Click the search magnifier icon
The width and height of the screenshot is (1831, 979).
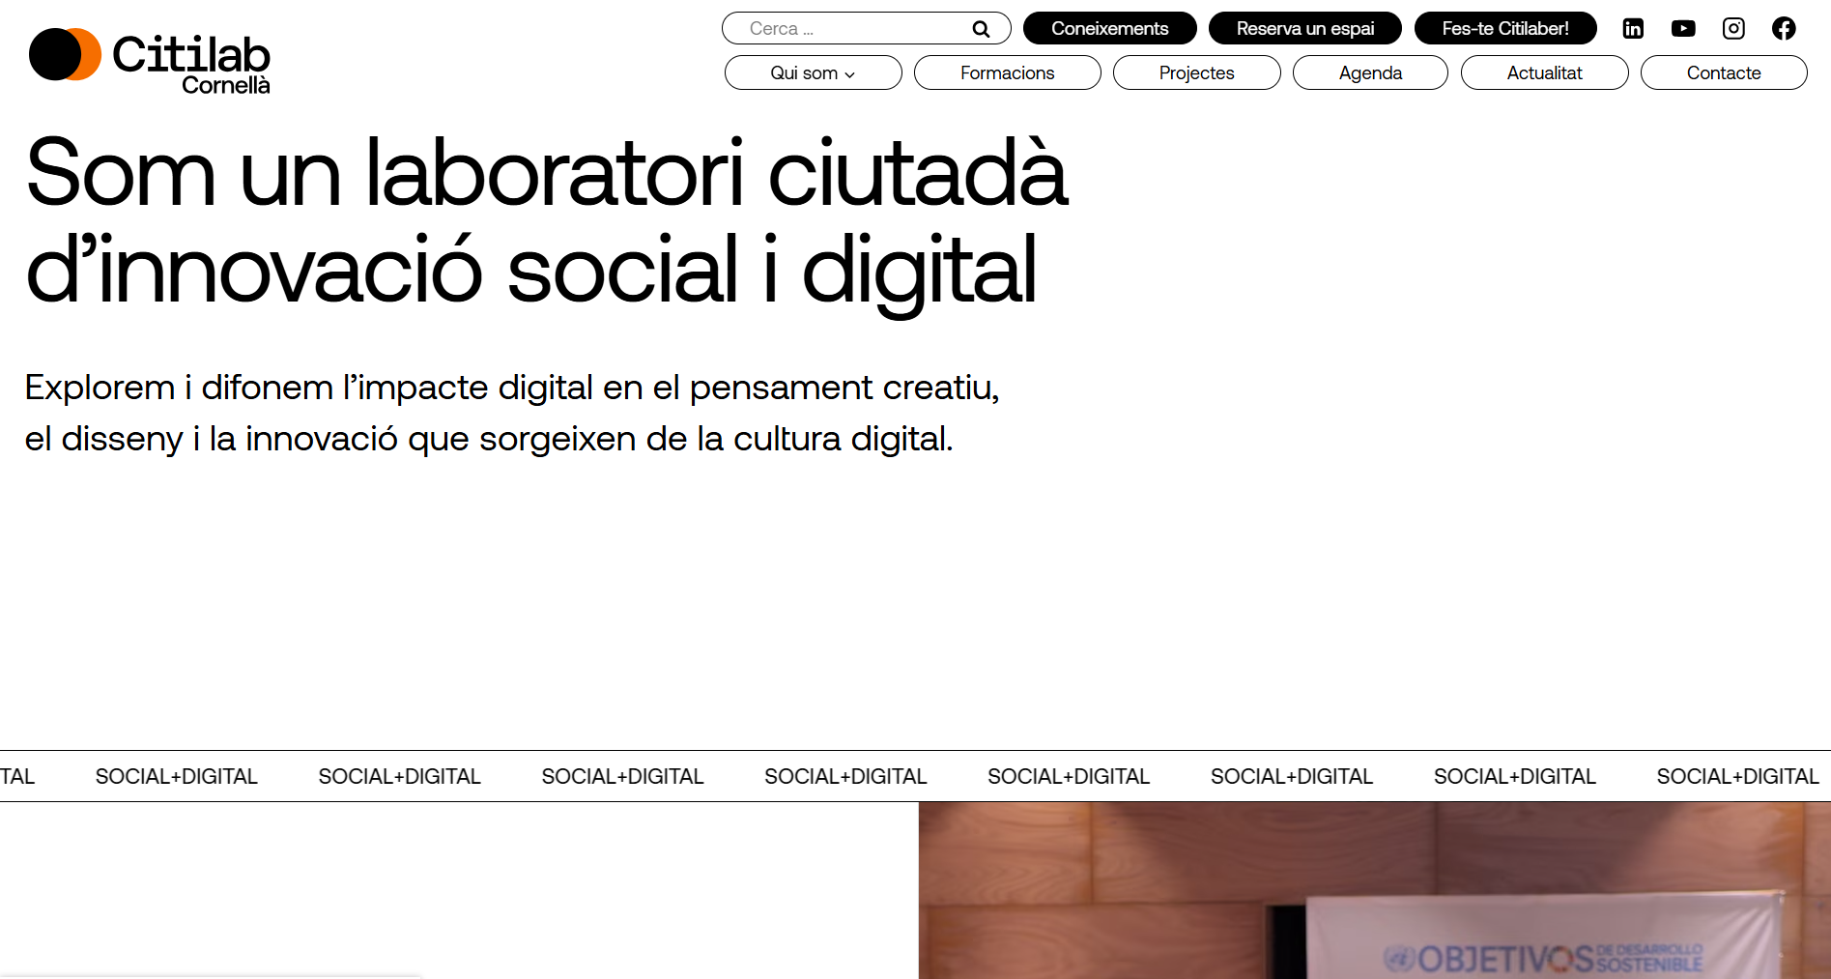point(981,29)
